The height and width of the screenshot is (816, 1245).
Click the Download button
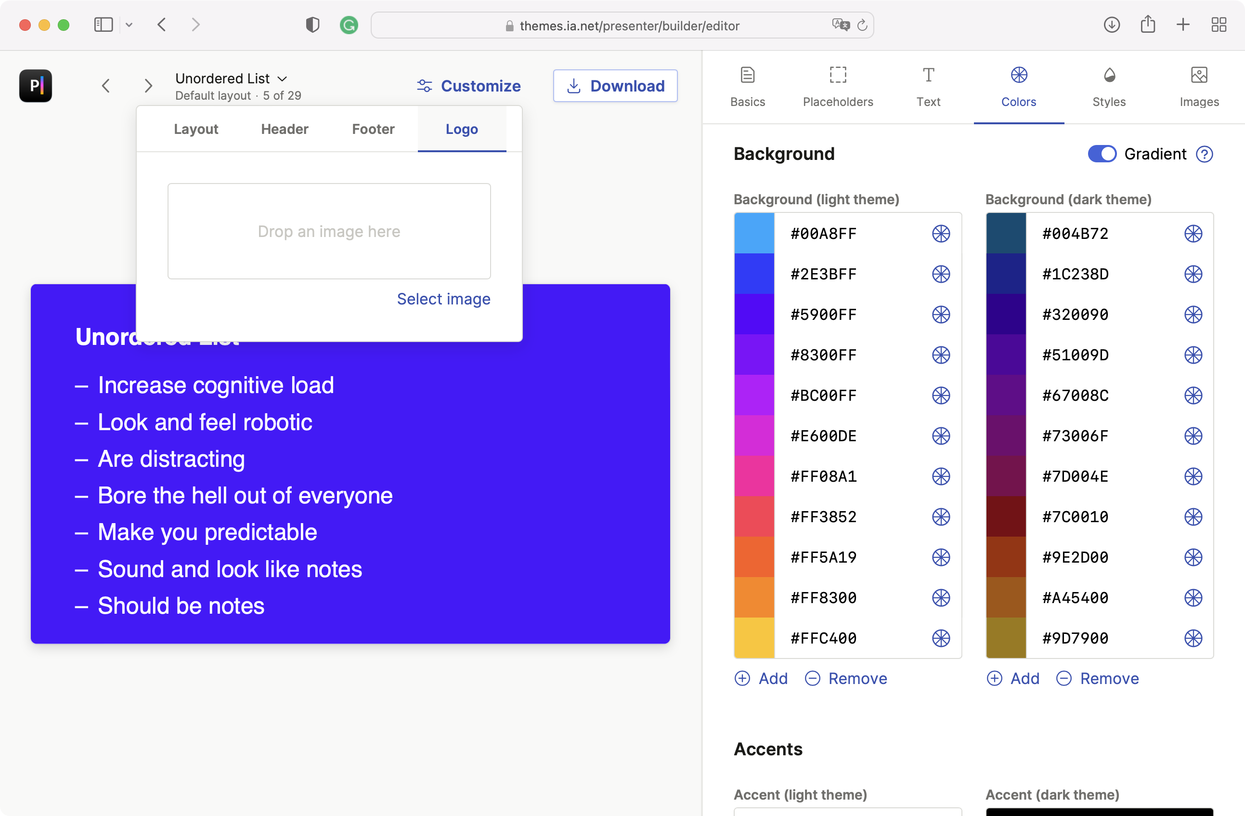615,85
